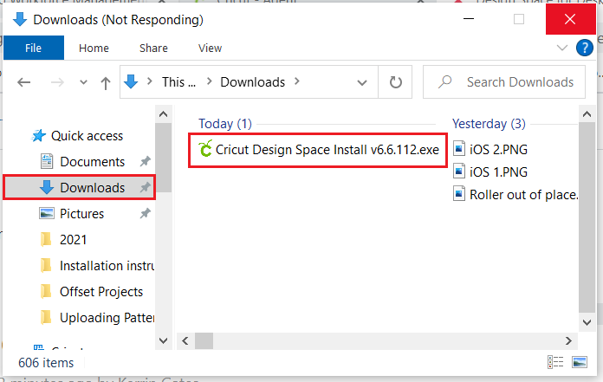Click the Documents folder icon
This screenshot has width=603, height=382.
(x=47, y=161)
